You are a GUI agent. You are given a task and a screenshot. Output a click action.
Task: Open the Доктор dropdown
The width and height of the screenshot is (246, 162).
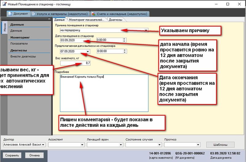(x=43, y=145)
